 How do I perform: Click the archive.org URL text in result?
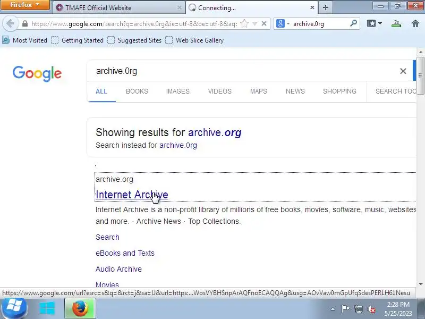click(114, 179)
